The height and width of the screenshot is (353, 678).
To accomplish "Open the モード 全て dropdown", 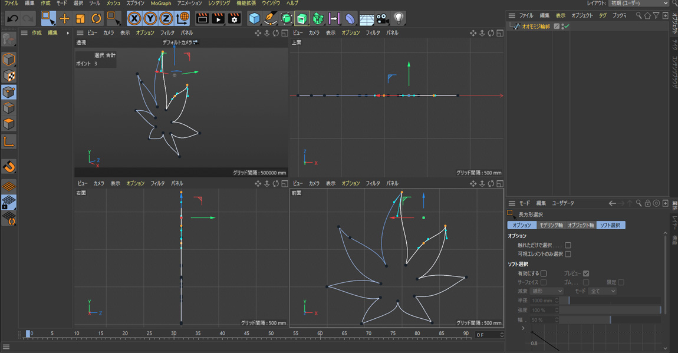I will pos(602,291).
